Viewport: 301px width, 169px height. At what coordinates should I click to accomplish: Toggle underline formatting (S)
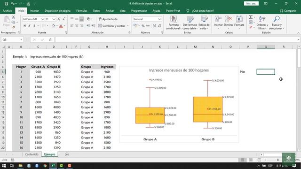click(x=34, y=26)
